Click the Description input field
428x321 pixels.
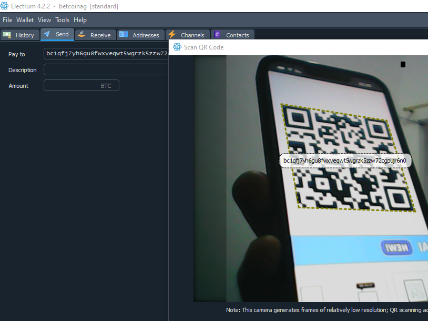[x=106, y=69]
